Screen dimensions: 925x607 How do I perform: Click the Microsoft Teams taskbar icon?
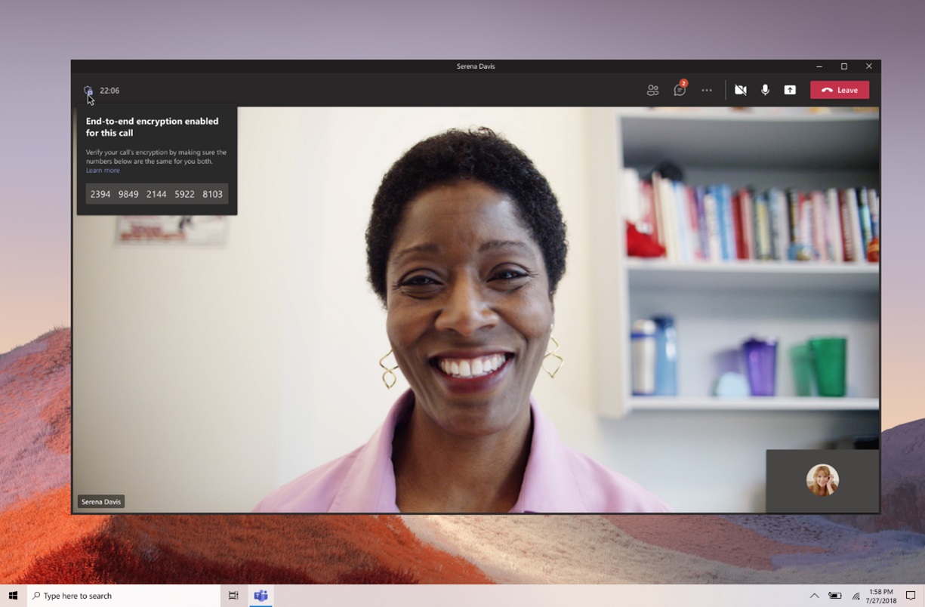point(261,596)
